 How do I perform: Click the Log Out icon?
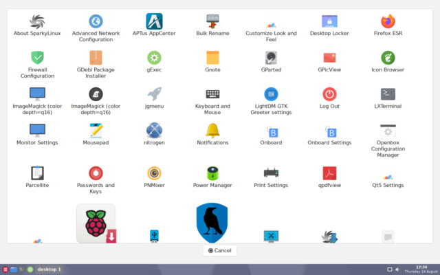(329, 94)
